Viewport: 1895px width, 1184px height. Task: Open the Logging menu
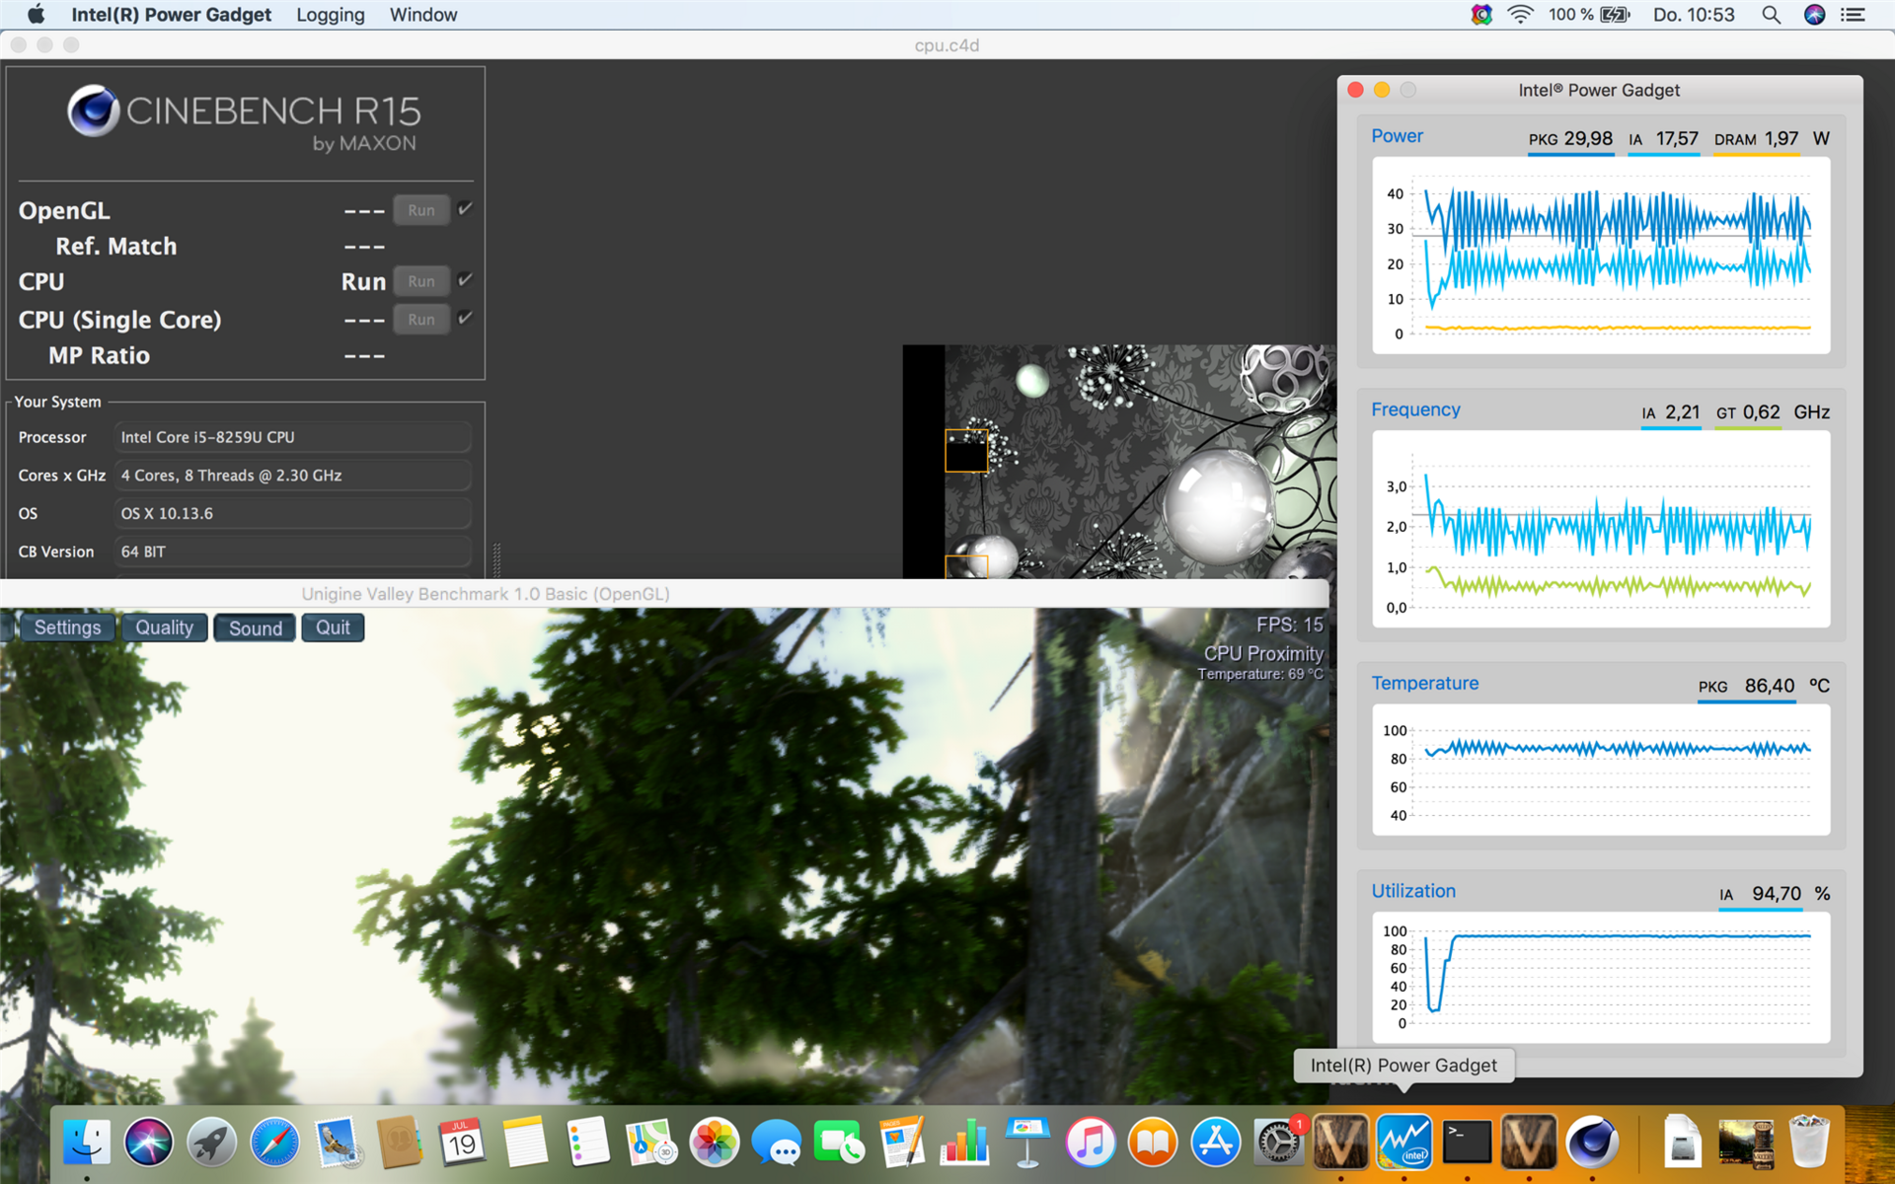click(x=330, y=15)
